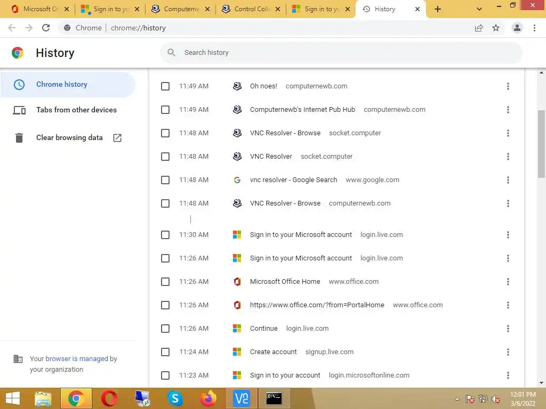The width and height of the screenshot is (546, 409).
Task: Open the Command Prompt taskbar icon
Action: 274,398
